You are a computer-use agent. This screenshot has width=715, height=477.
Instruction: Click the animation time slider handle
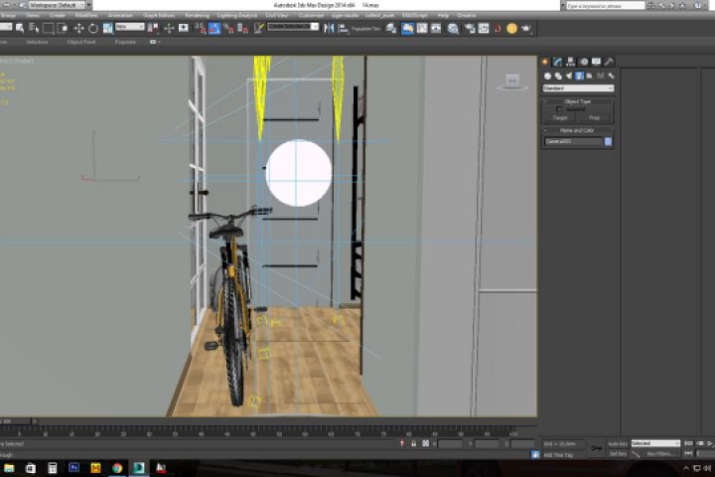[x=16, y=421]
